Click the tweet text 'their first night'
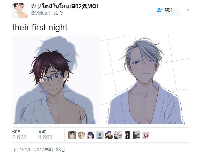The image size is (202, 155). point(40,28)
